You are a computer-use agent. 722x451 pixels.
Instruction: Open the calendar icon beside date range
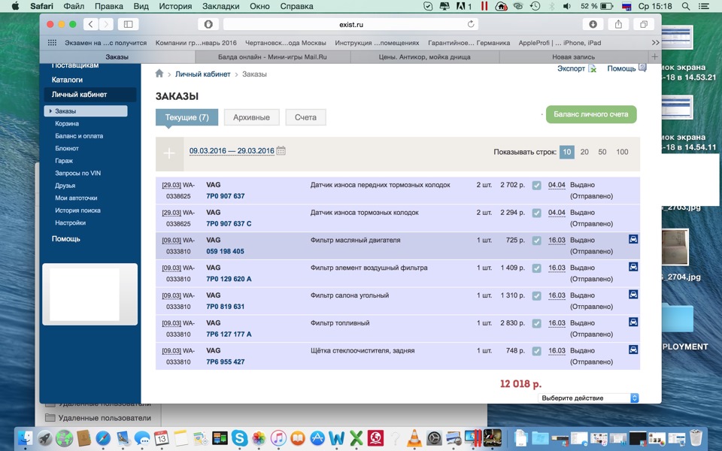point(281,150)
